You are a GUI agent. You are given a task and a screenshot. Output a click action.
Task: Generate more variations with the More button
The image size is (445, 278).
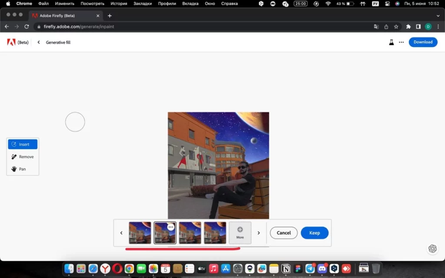(x=239, y=233)
